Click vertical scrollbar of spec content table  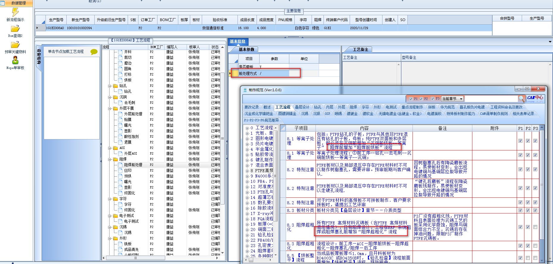tap(542, 184)
